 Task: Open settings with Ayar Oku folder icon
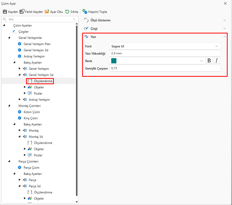[x=47, y=12]
